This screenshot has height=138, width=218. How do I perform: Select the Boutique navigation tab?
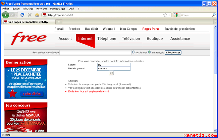[155, 39]
